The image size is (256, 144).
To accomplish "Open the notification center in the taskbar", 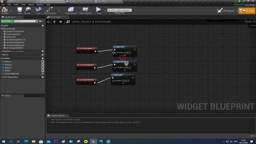I will point(252,141).
